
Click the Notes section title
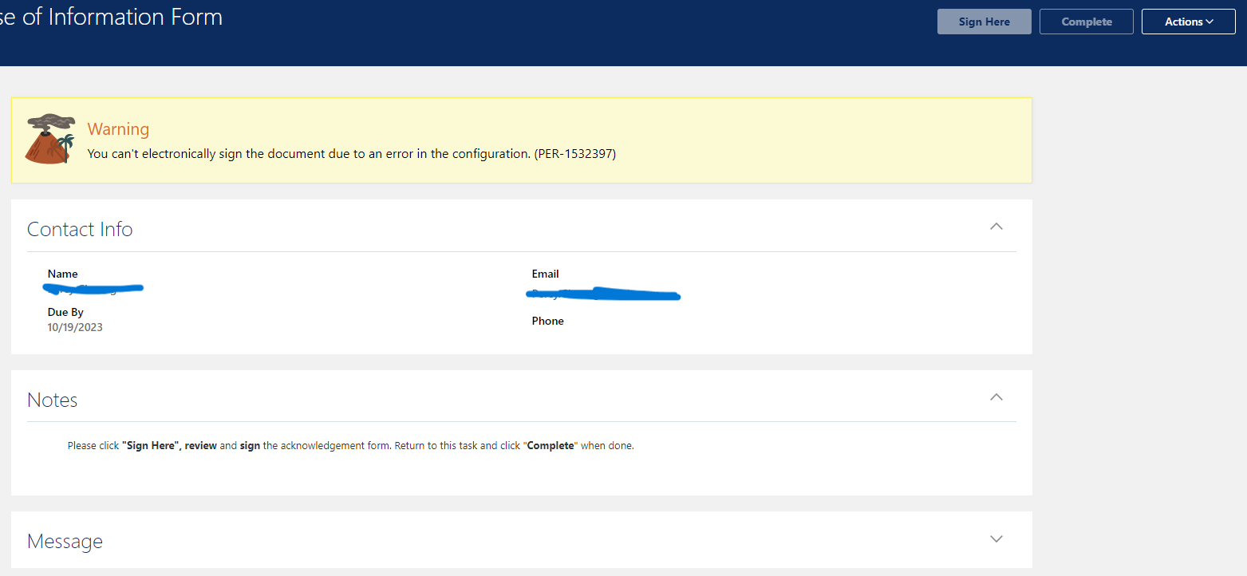[53, 400]
